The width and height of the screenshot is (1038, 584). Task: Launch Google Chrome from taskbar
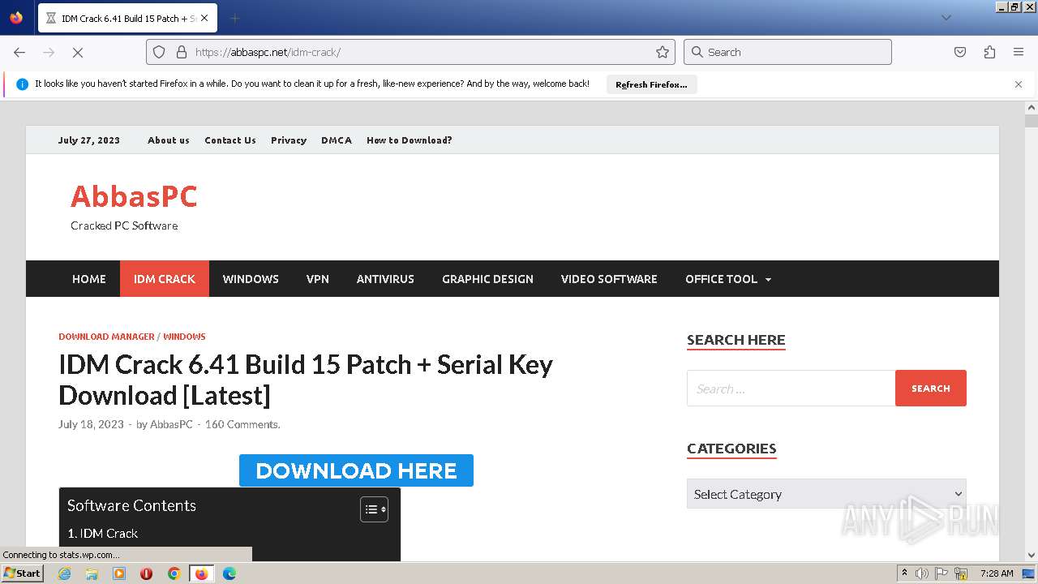174,573
